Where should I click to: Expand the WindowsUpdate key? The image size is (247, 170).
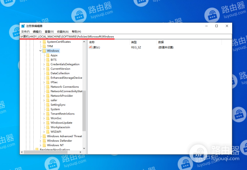[44, 123]
